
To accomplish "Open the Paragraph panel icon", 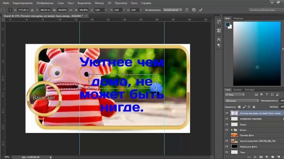I will [x=219, y=45].
